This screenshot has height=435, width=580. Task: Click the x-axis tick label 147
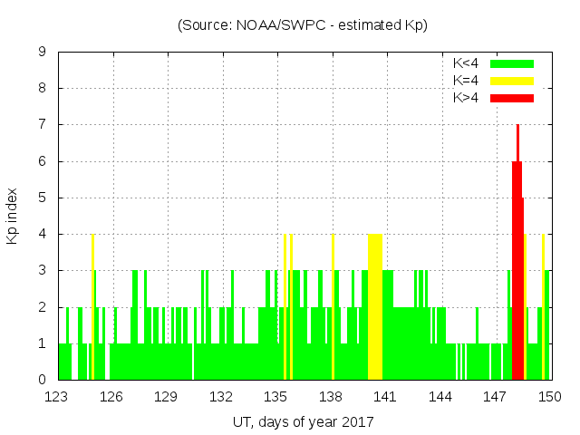tap(495, 397)
